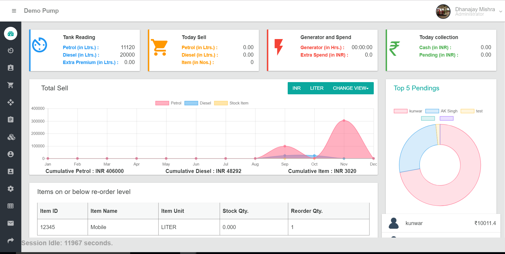This screenshot has width=505, height=254.
Task: Click the envelope mail sidebar icon
Action: click(11, 223)
